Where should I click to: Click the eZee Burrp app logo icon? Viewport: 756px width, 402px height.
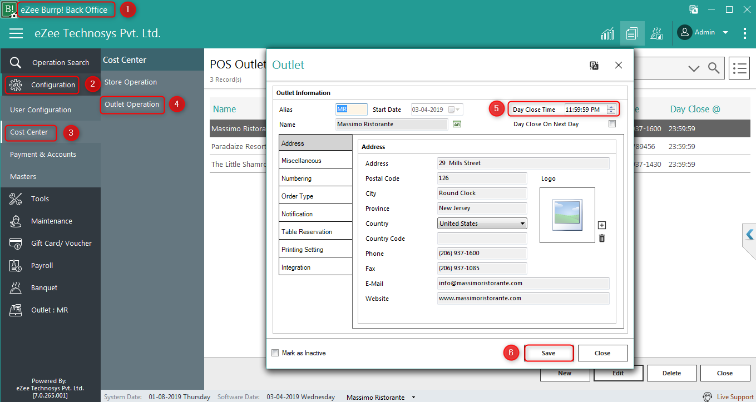click(9, 9)
